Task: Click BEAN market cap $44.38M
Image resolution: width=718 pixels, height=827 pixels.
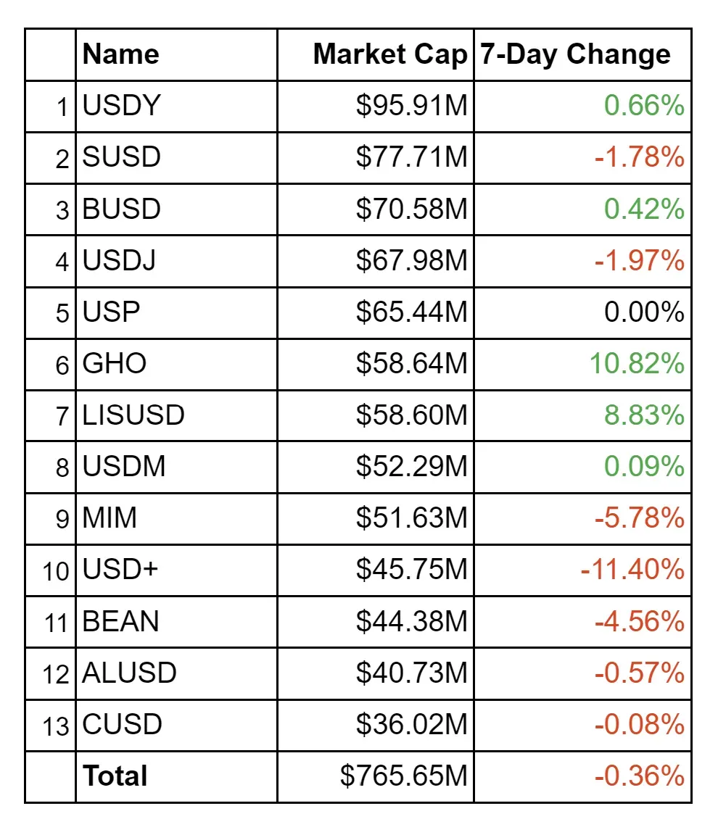Action: tap(411, 622)
